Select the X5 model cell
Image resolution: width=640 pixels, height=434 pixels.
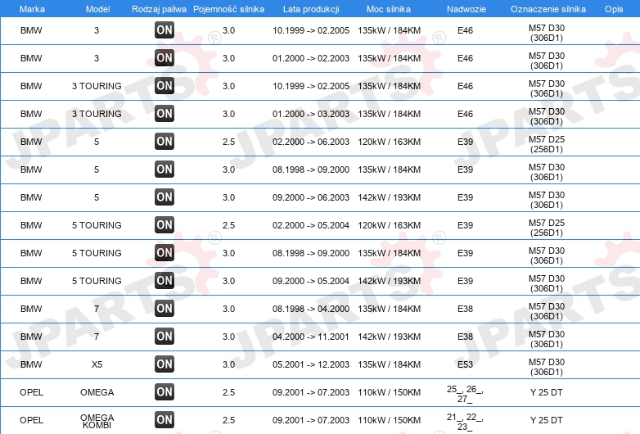[x=97, y=364]
